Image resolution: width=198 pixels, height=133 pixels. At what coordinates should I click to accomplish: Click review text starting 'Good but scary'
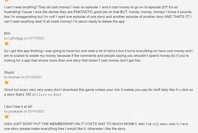coord(99,92)
